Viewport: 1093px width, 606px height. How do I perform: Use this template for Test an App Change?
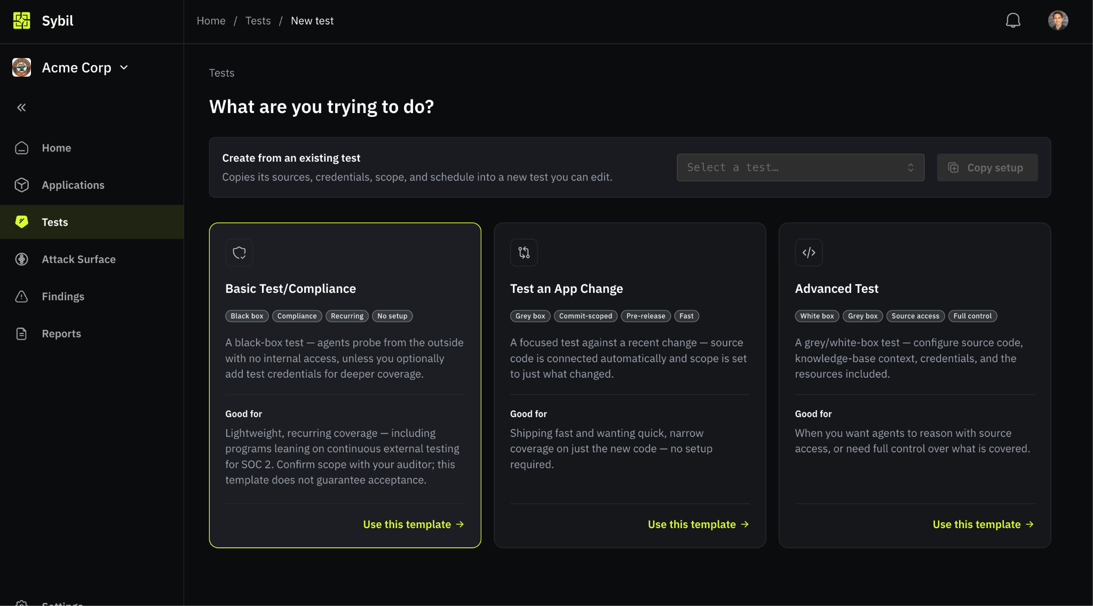click(699, 524)
